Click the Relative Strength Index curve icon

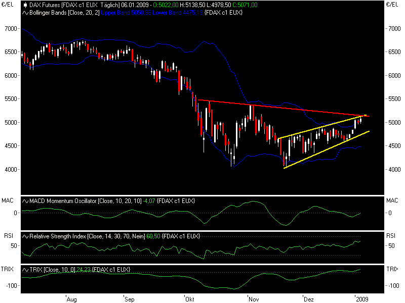coord(25,235)
